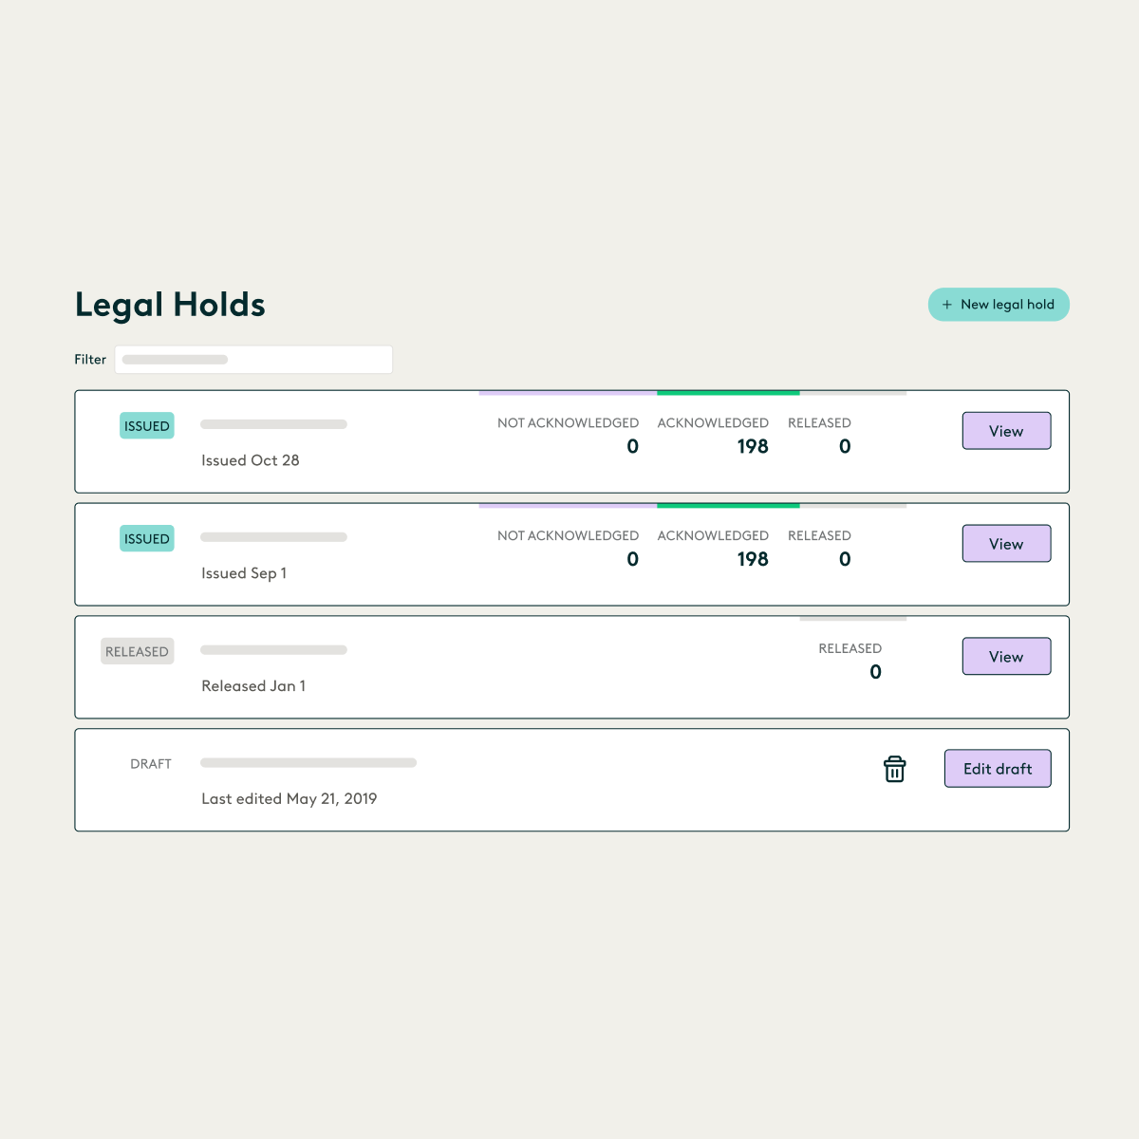Click the View button for the Sep 1 hold
The height and width of the screenshot is (1139, 1139).
[x=1006, y=543]
